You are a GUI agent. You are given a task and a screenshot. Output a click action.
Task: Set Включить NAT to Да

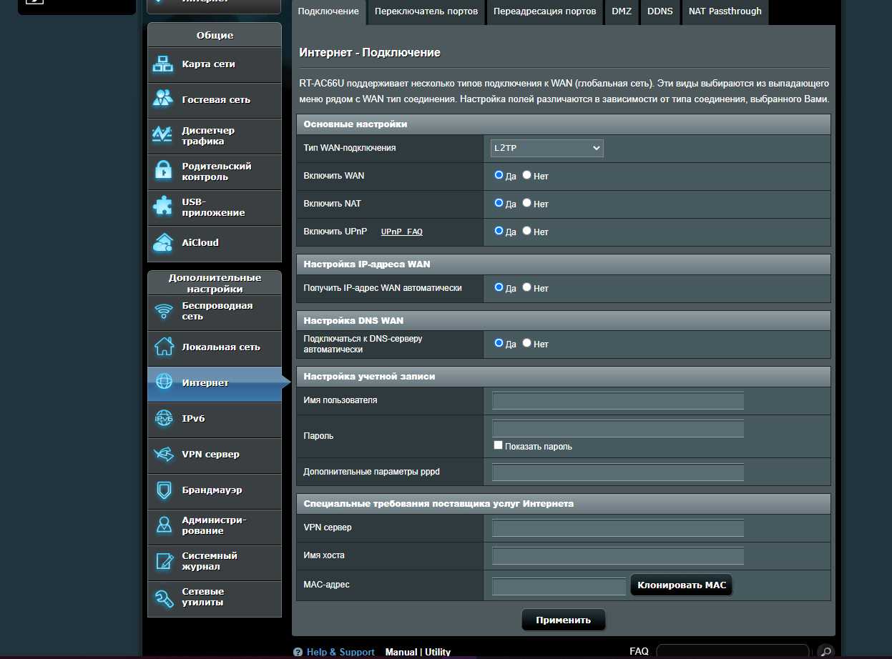click(499, 203)
